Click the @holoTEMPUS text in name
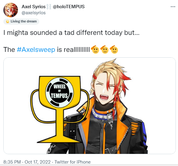 coord(69,7)
